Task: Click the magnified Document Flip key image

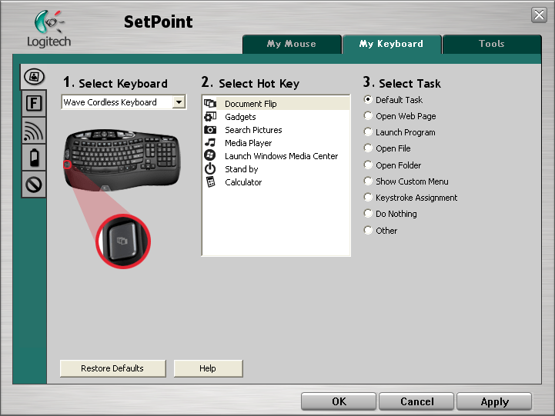Action: [123, 241]
